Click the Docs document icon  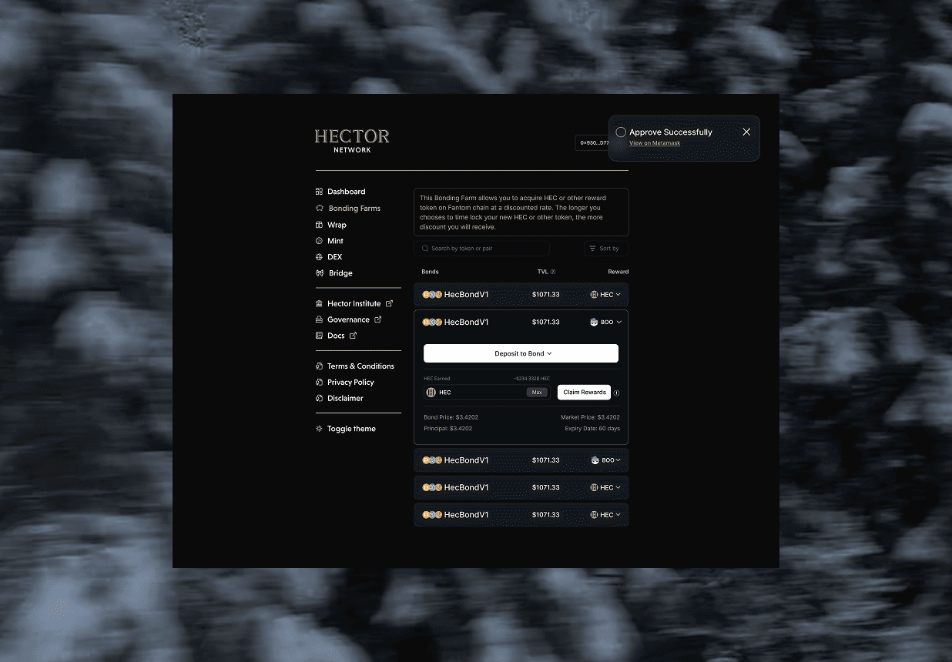pos(320,336)
